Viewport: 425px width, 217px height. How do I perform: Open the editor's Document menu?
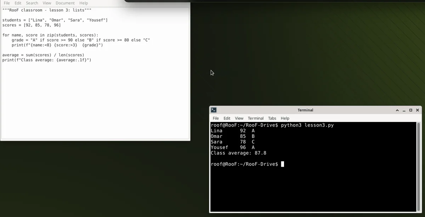click(x=65, y=3)
